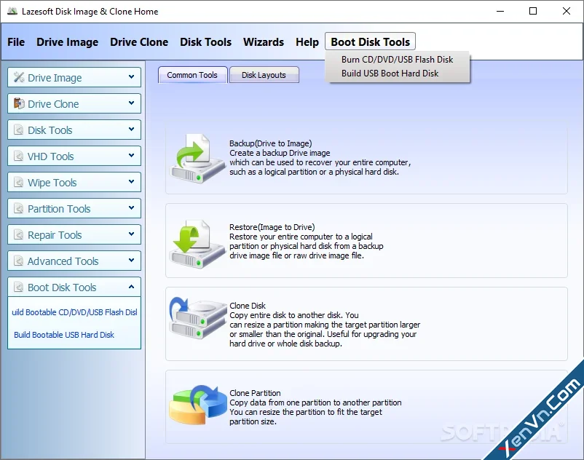The height and width of the screenshot is (460, 584).
Task: Click the Lazesoft app icon in title bar
Action: [12, 11]
